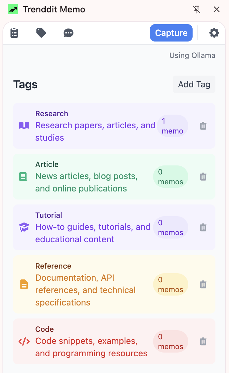Delete the Code tag
Screen dimensions: 229x373
(x=203, y=341)
